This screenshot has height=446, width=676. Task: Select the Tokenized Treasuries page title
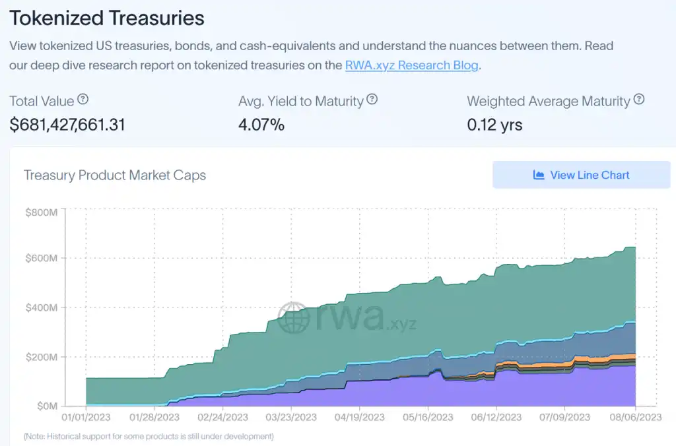click(106, 18)
